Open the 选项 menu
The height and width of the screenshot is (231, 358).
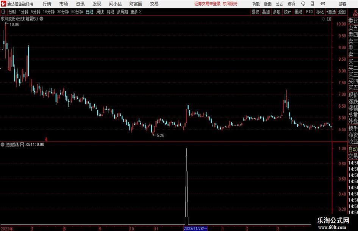[291, 4]
